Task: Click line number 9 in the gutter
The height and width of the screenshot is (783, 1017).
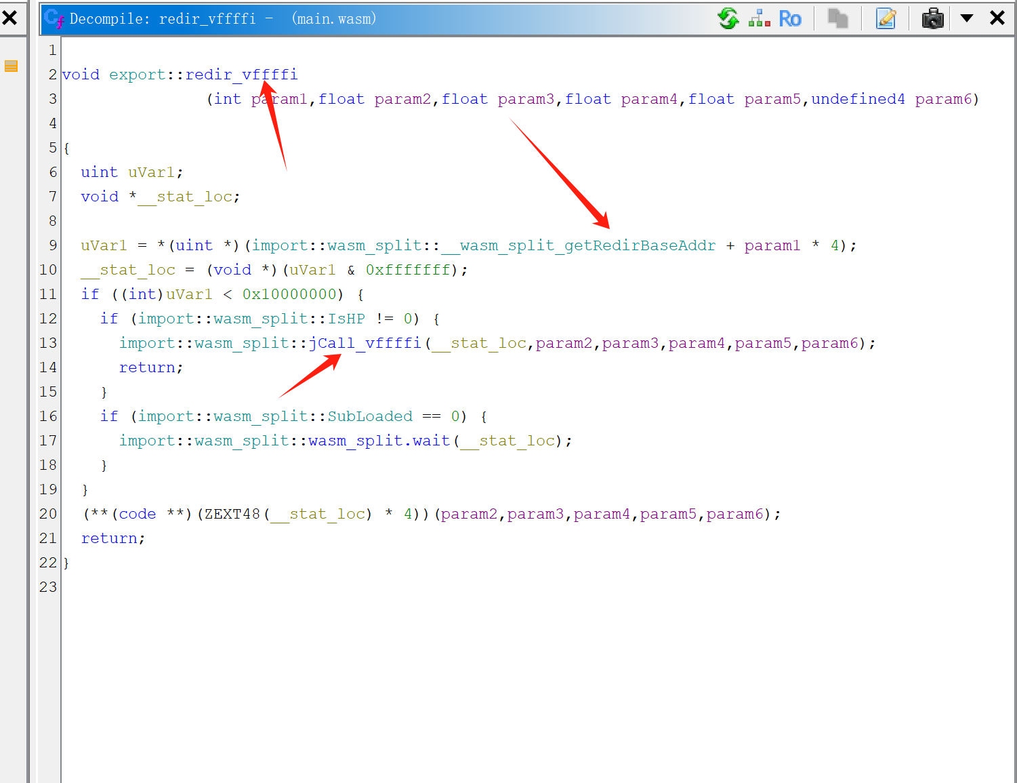Action: pyautogui.click(x=53, y=245)
